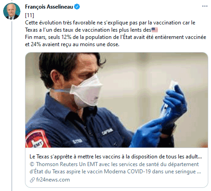Click the blue verified badge icon

(x=77, y=7)
